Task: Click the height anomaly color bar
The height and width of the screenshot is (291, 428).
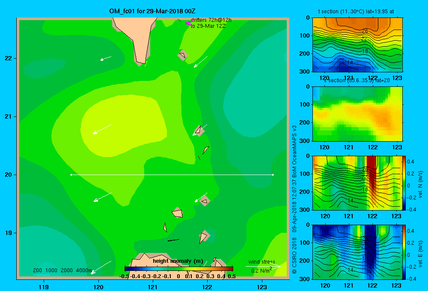Action: click(x=179, y=269)
